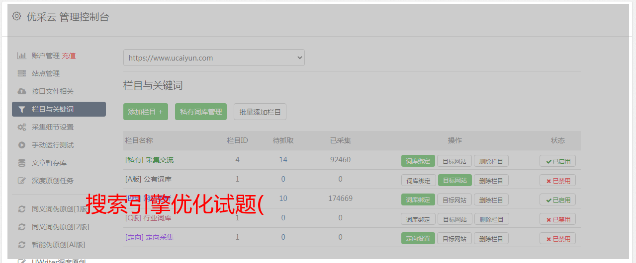Click 目标网站 in the 174669 row
The width and height of the screenshot is (636, 263).
[454, 199]
